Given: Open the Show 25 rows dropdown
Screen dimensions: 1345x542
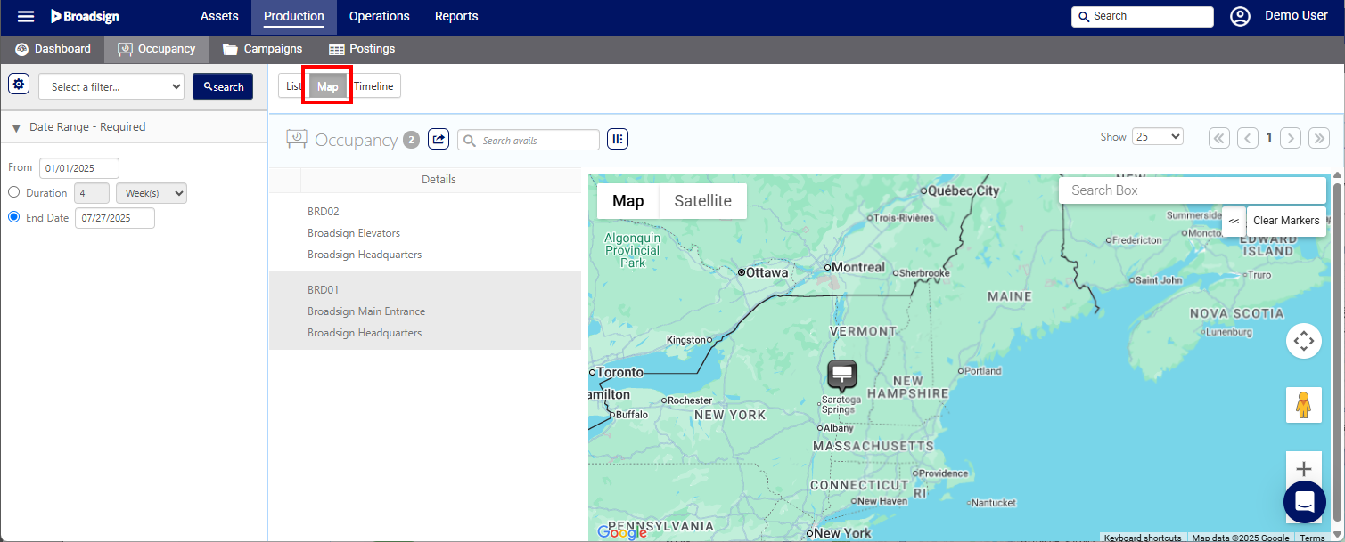Looking at the screenshot, I should coord(1158,137).
